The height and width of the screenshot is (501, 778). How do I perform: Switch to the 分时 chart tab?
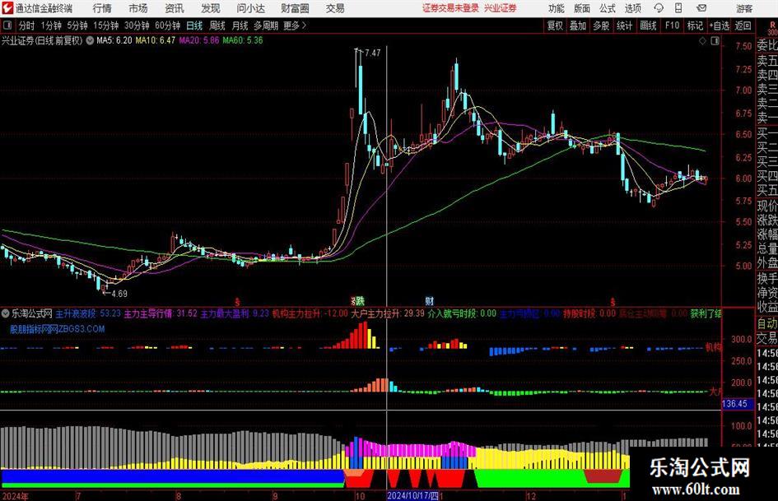click(x=27, y=26)
